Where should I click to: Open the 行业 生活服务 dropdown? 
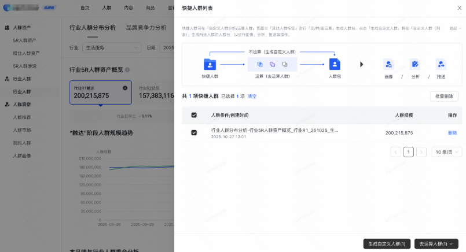point(112,47)
